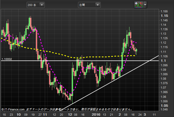This screenshot has width=174, height=117.
Task: Click the IT-Finance.com copyright text
Action: pos(13,109)
